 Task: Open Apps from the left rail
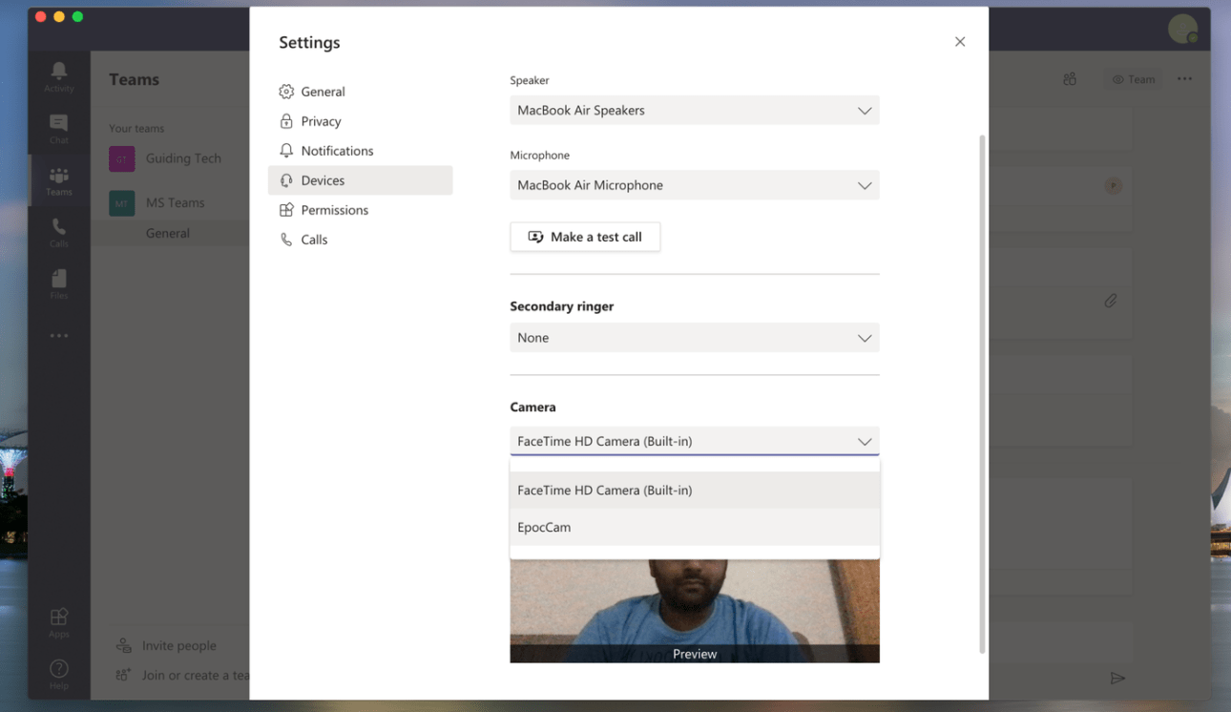click(x=58, y=622)
